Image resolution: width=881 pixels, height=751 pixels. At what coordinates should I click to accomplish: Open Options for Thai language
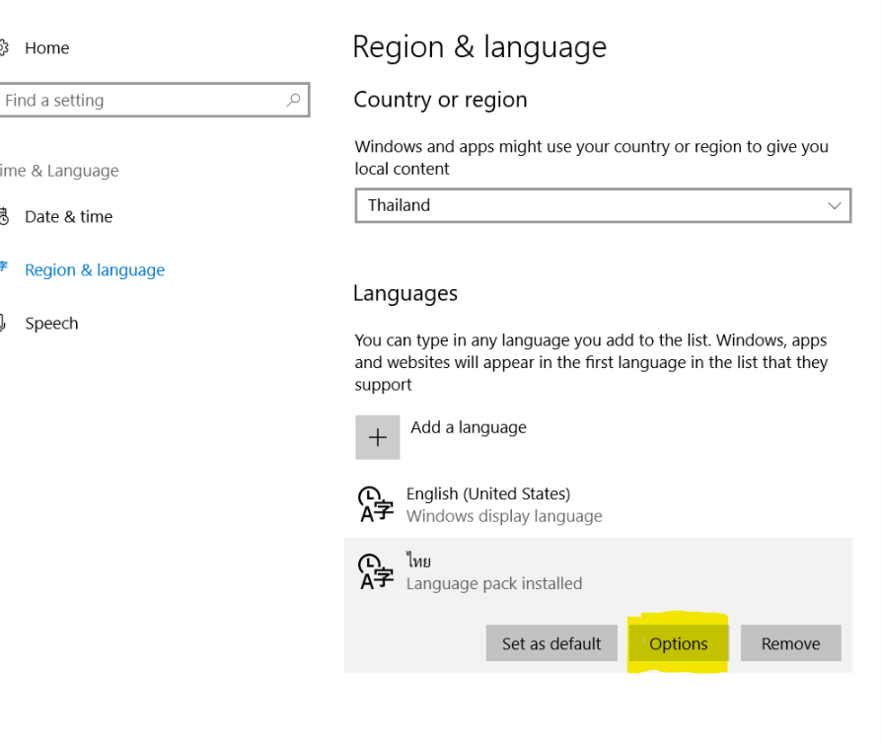pyautogui.click(x=678, y=643)
